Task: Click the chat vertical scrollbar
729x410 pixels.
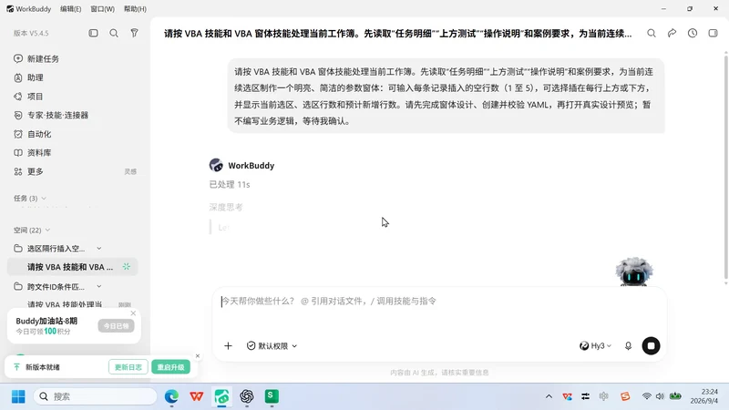Action: (725, 168)
